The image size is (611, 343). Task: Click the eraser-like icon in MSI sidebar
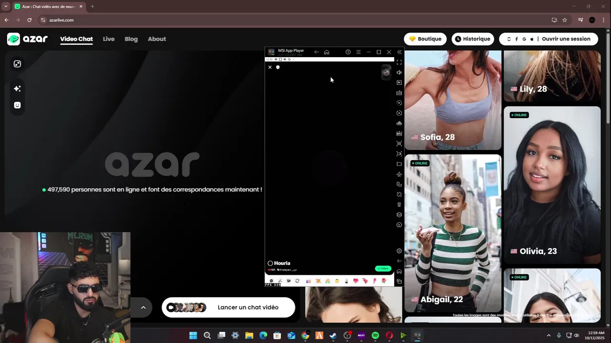(399, 194)
